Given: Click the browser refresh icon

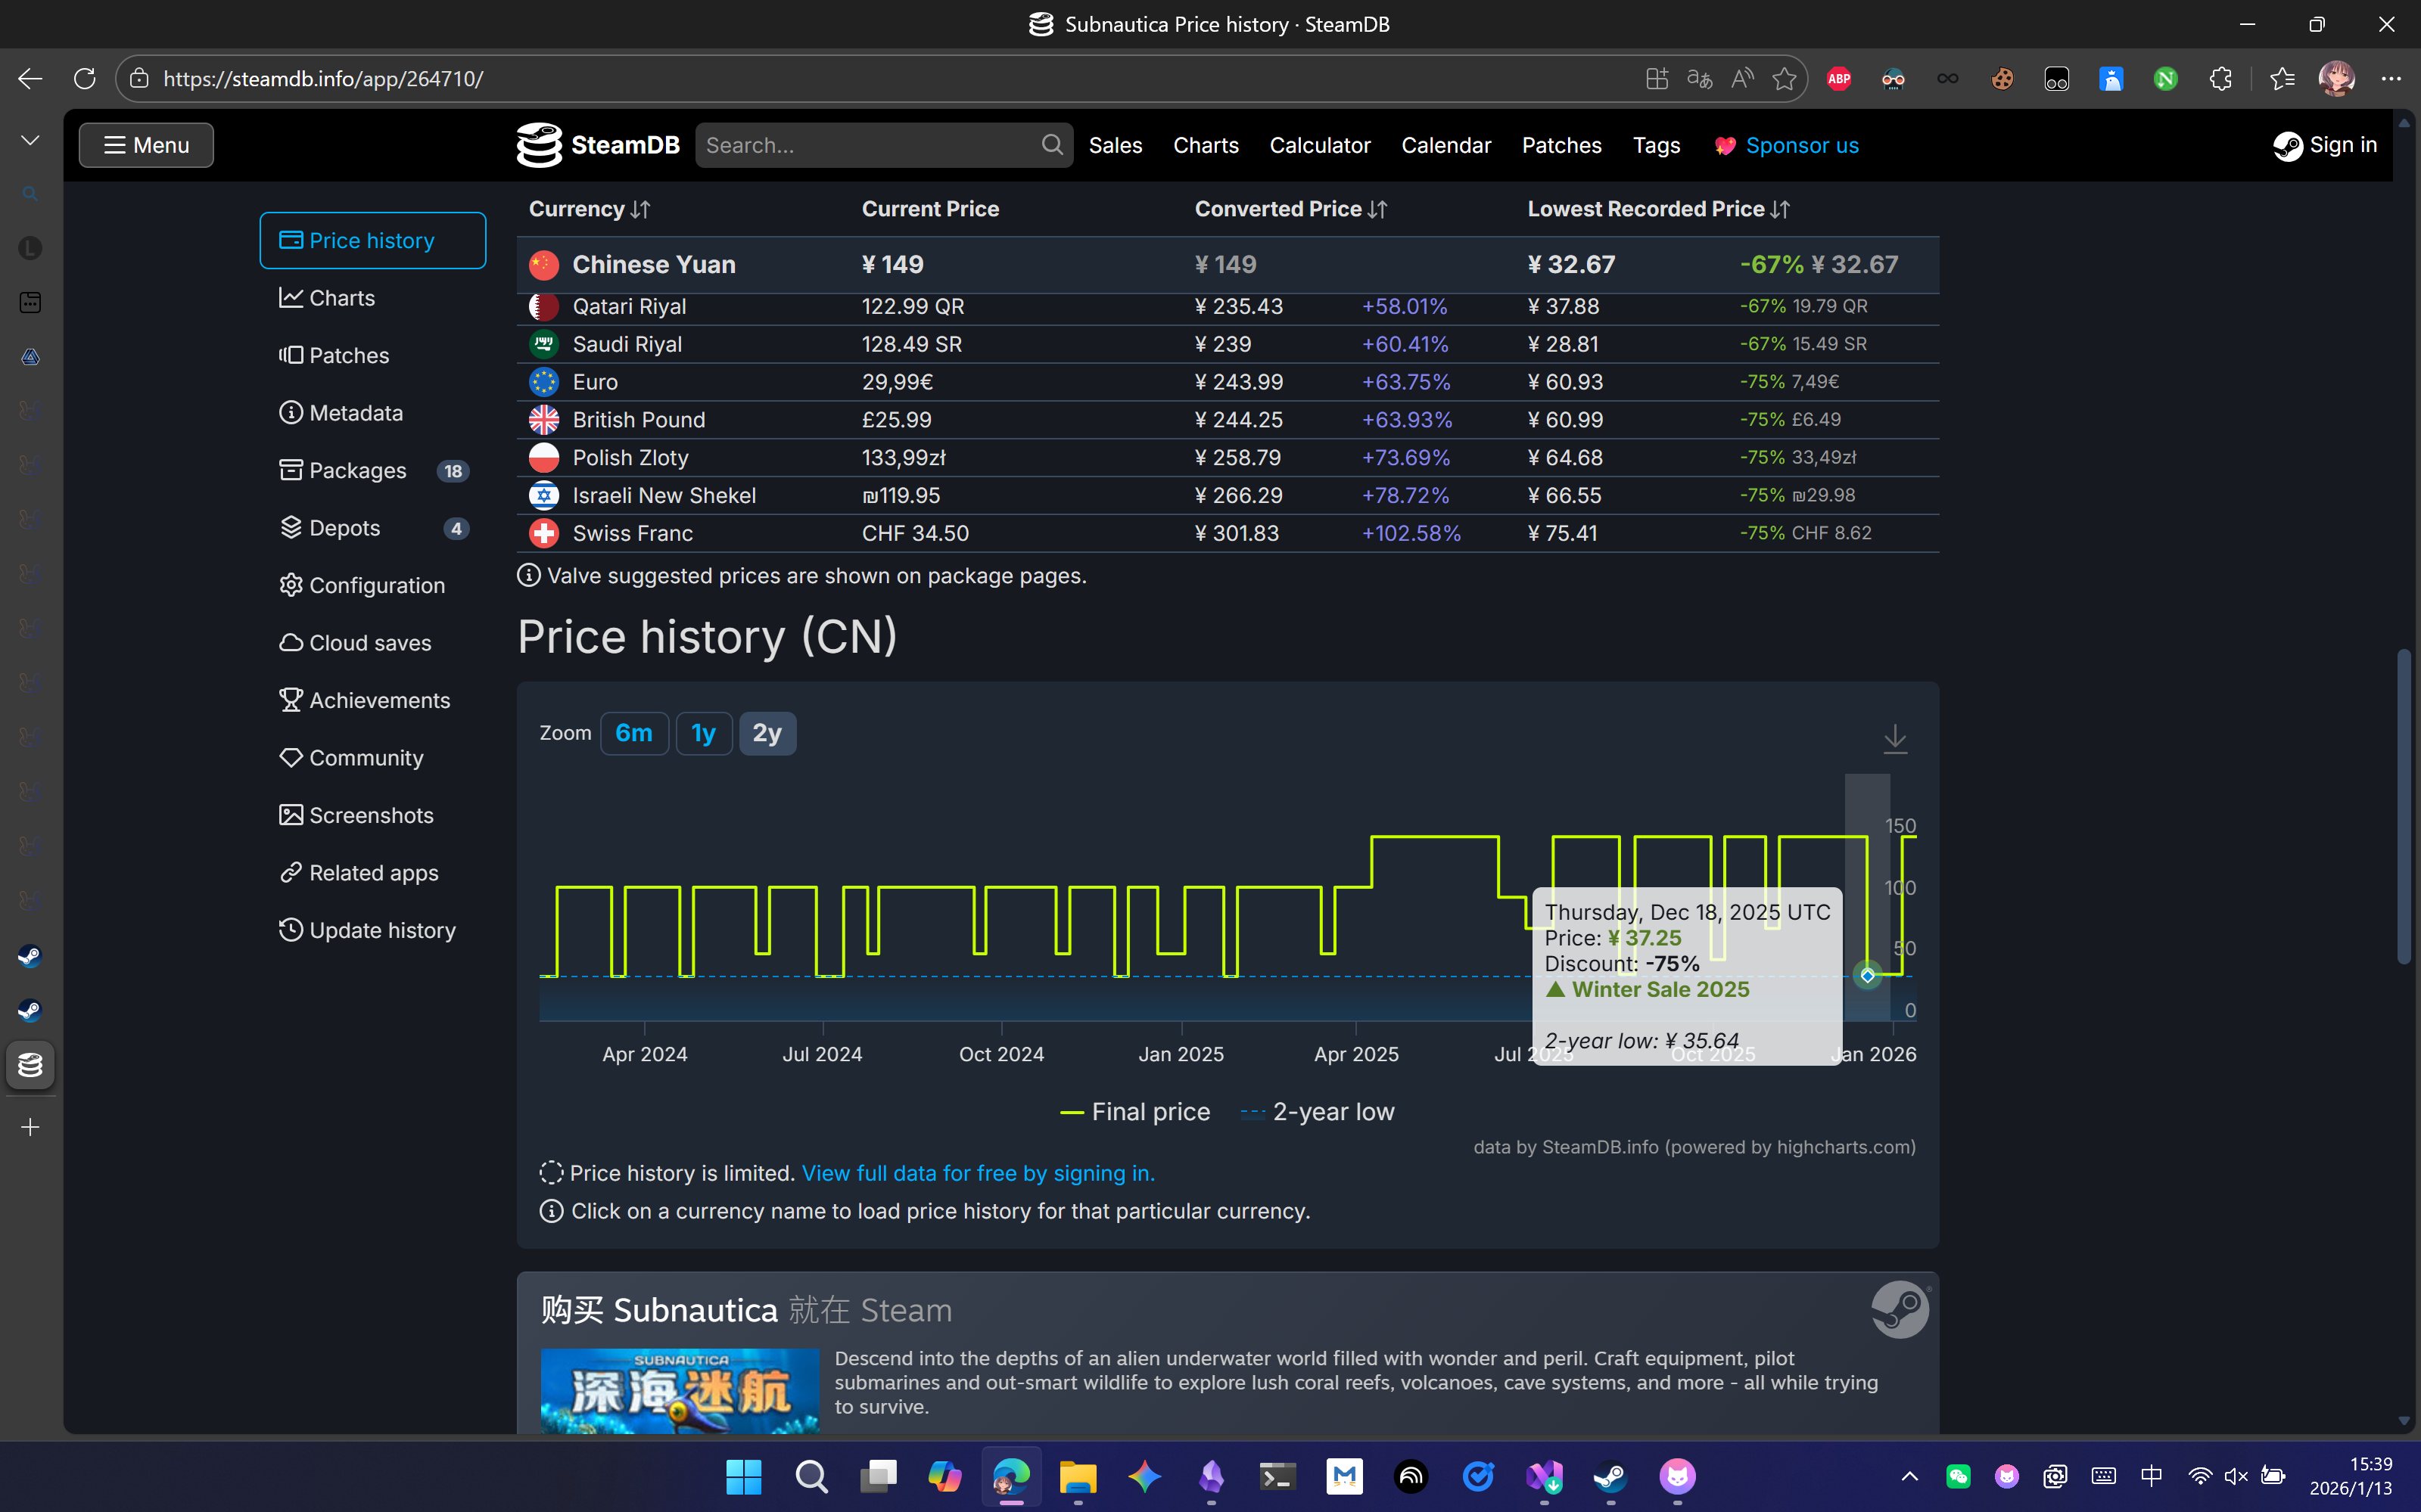Looking at the screenshot, I should click(x=85, y=79).
